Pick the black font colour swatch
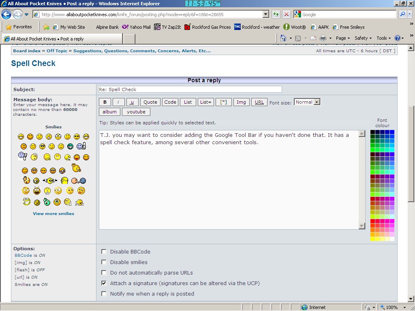Image resolution: width=415 pixels, height=311 pixels. 372,132
